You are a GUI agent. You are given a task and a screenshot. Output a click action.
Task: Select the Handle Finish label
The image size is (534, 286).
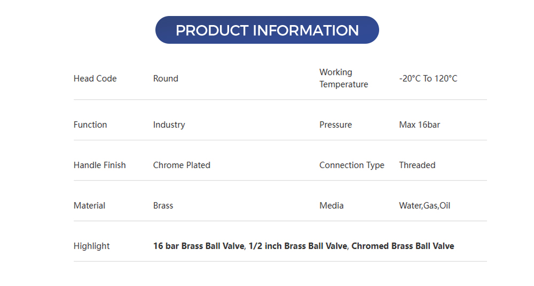(x=100, y=165)
